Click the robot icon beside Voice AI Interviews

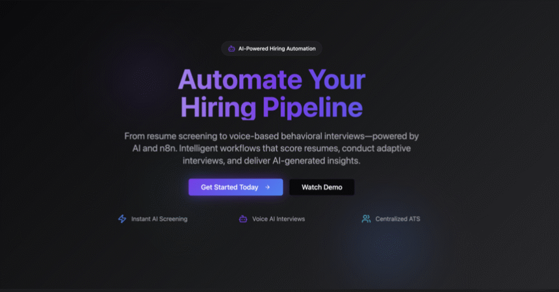[x=243, y=219]
